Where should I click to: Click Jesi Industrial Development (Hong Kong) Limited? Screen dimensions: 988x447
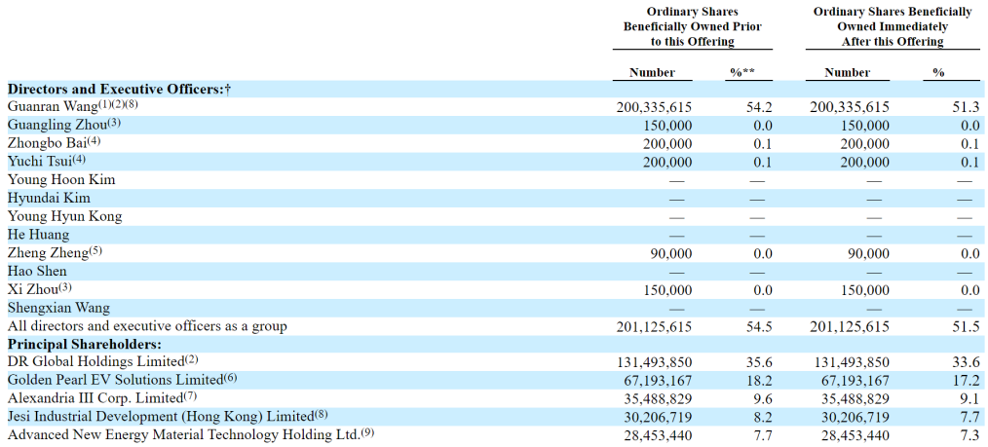click(161, 417)
